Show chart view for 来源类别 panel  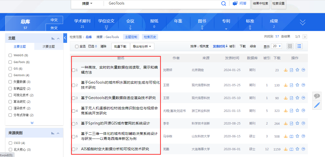[53, 133]
